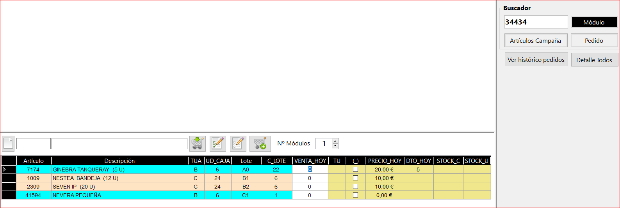The image size is (620, 208).
Task: Click the Pedido button
Action: pos(594,40)
